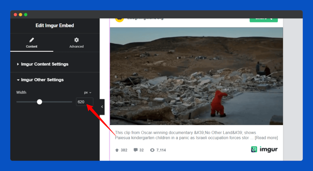Click the green Share button

[x=263, y=20]
